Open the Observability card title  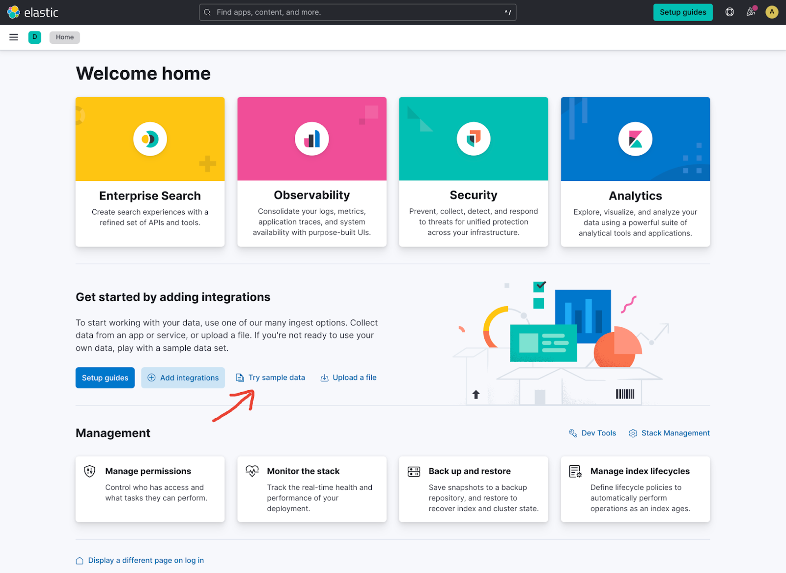[x=312, y=195]
